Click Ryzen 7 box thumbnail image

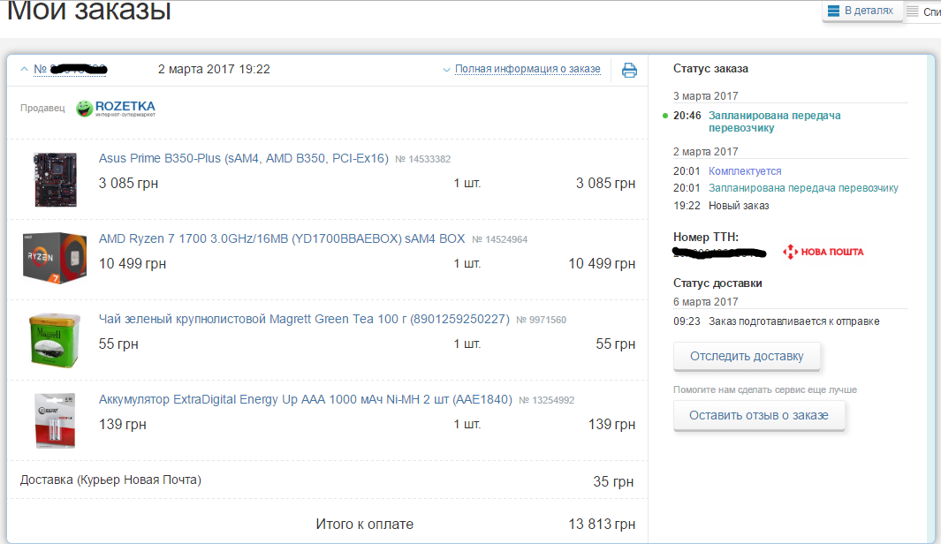tap(55, 258)
